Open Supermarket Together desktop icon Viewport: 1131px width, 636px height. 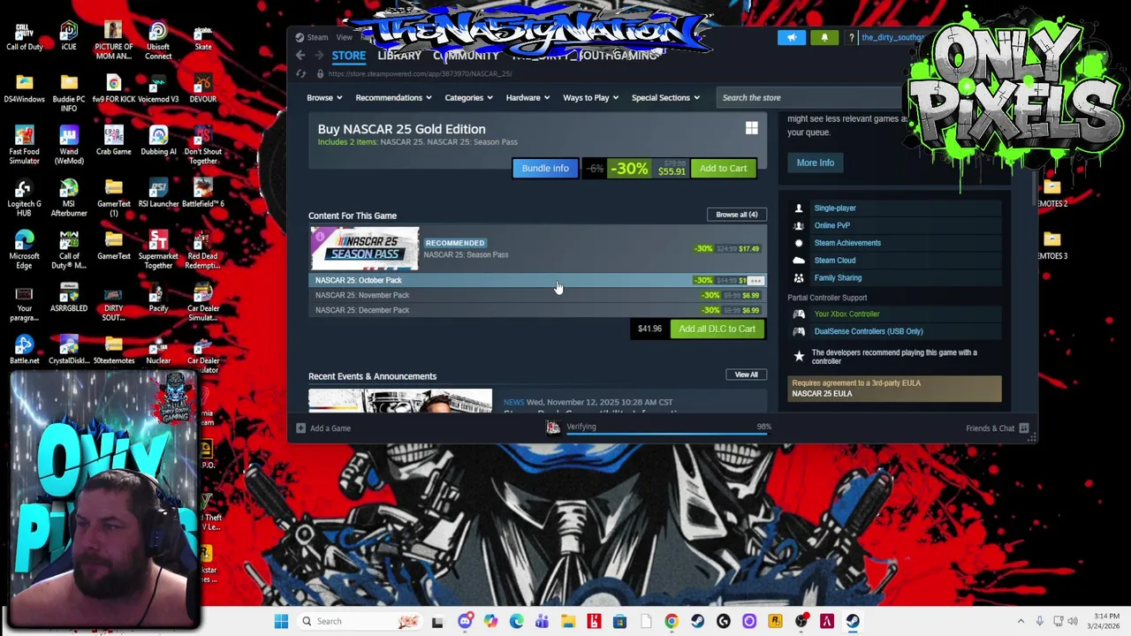coord(158,249)
